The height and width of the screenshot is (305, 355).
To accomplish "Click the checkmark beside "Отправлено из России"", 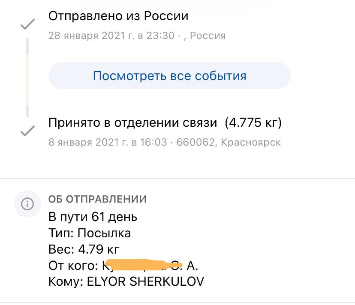I will (x=28, y=25).
